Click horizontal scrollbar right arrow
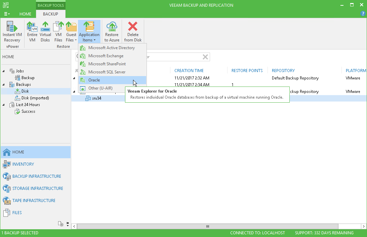The image size is (367, 237). (x=364, y=227)
